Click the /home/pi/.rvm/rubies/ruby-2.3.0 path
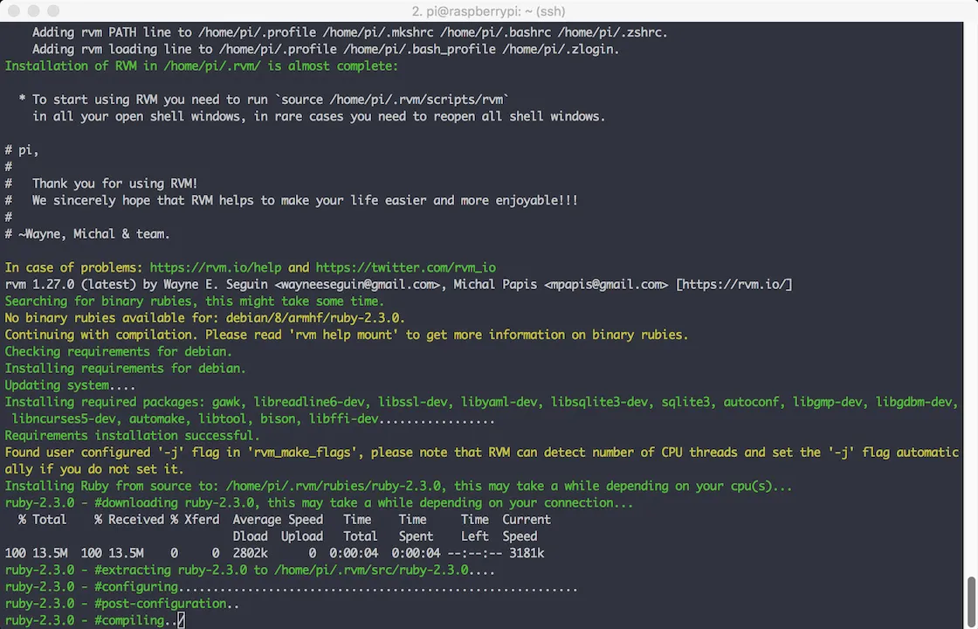The image size is (978, 629). click(333, 486)
